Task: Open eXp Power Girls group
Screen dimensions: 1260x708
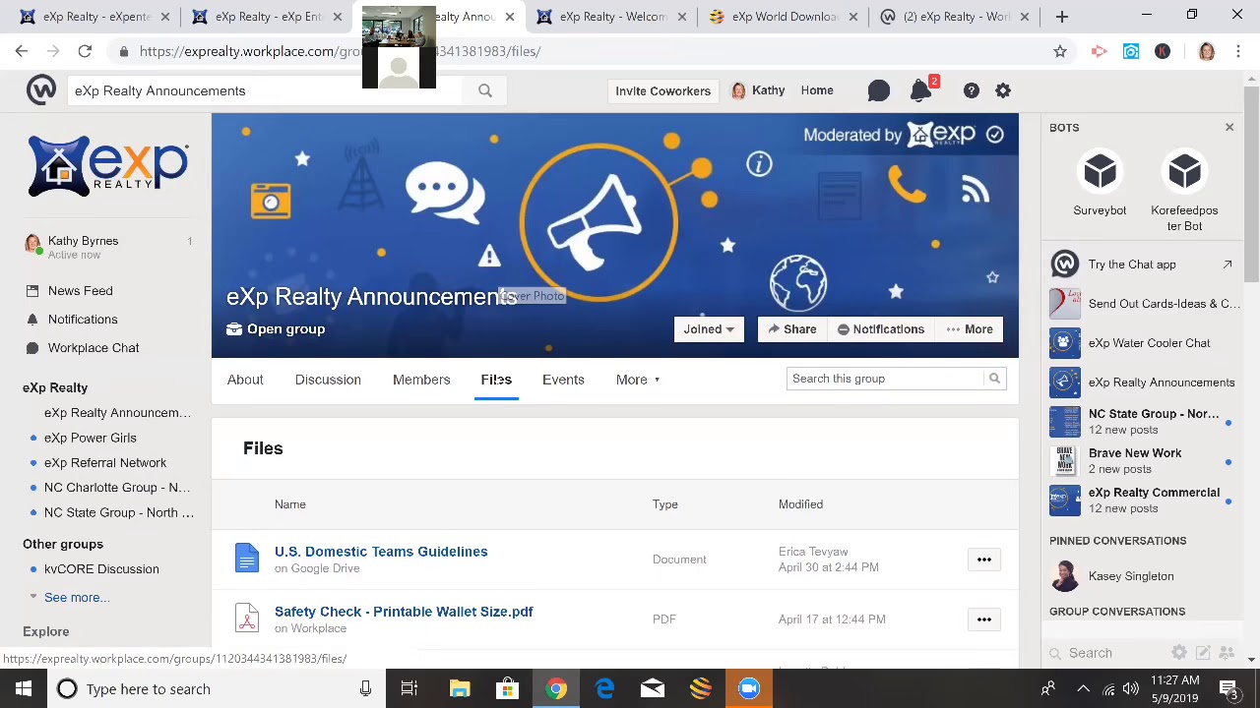Action: [90, 438]
